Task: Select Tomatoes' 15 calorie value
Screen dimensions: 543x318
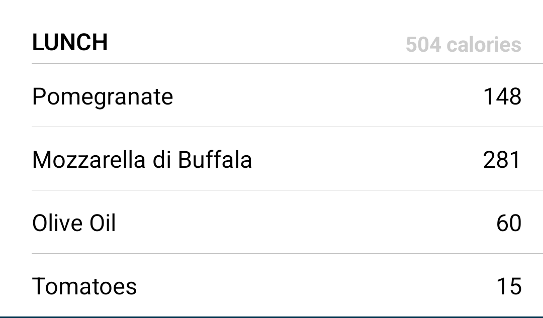Action: click(x=509, y=286)
